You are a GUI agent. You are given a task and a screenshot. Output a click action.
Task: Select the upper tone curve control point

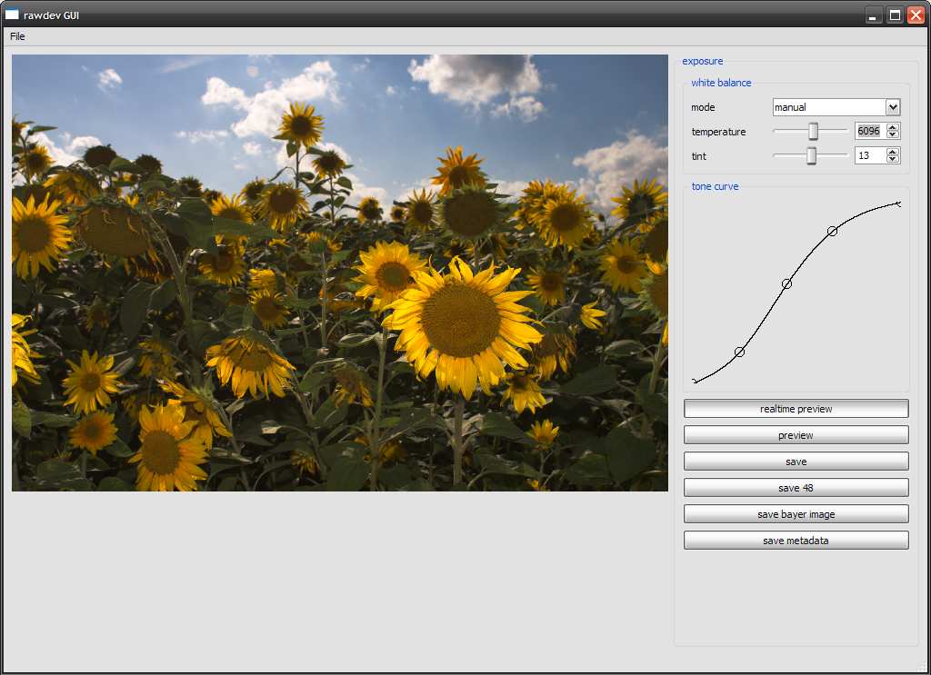tap(832, 232)
